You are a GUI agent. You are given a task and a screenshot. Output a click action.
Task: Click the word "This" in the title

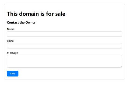12,14
